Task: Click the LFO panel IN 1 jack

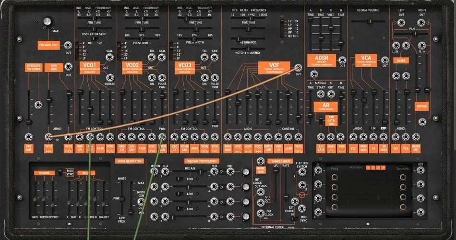Action: [x=318, y=170]
